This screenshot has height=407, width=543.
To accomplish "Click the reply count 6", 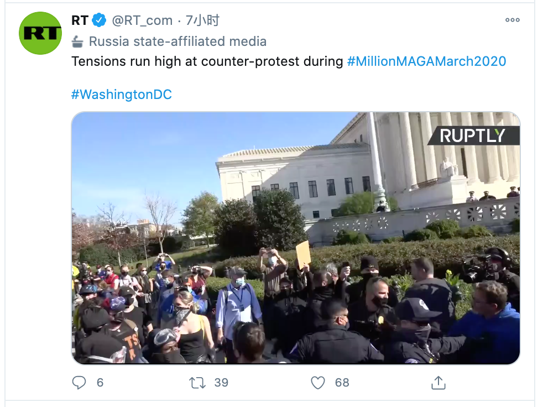I will coord(100,382).
